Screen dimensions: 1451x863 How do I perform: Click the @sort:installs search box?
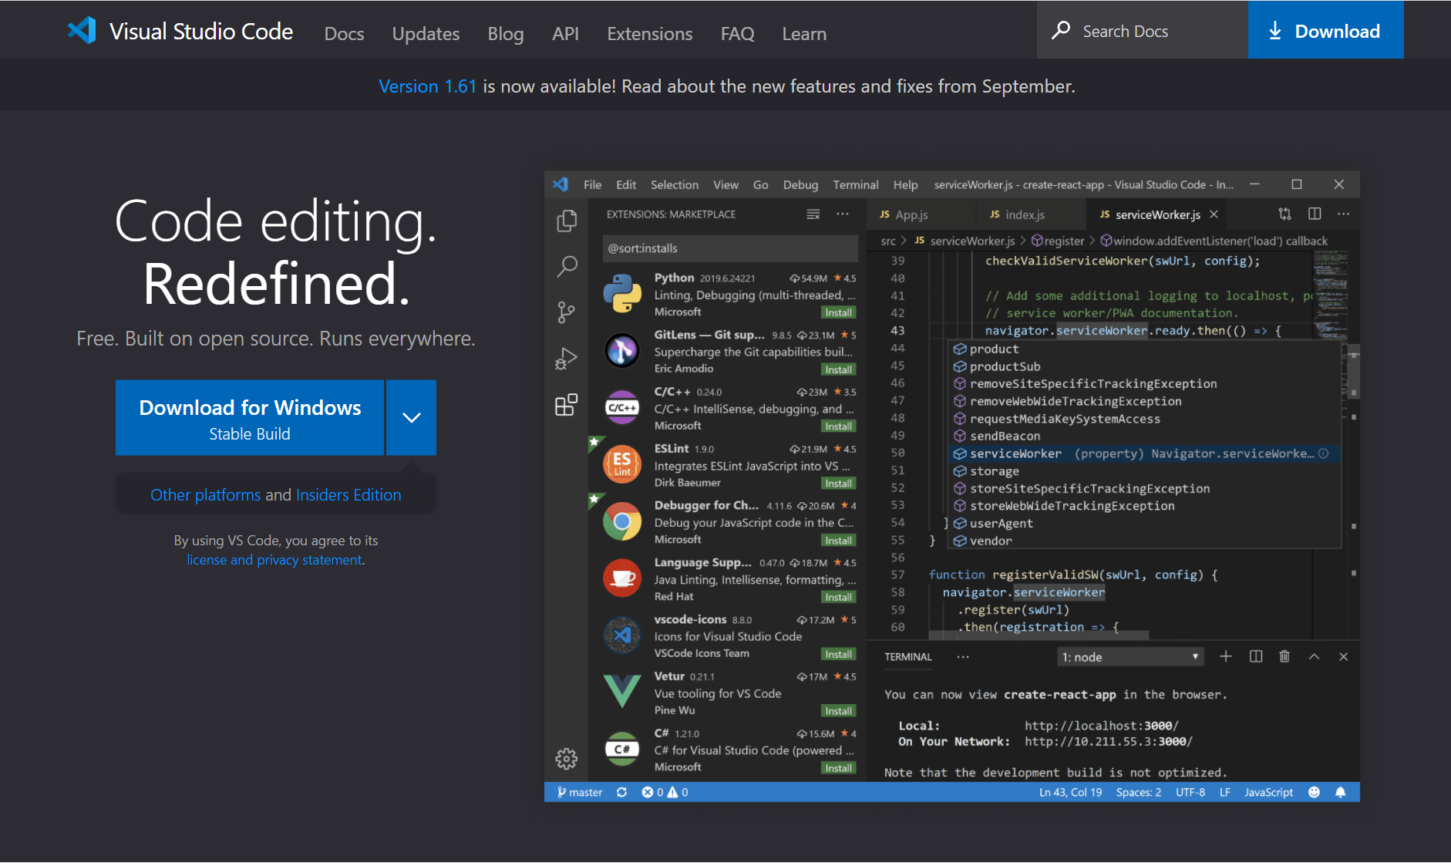click(730, 248)
